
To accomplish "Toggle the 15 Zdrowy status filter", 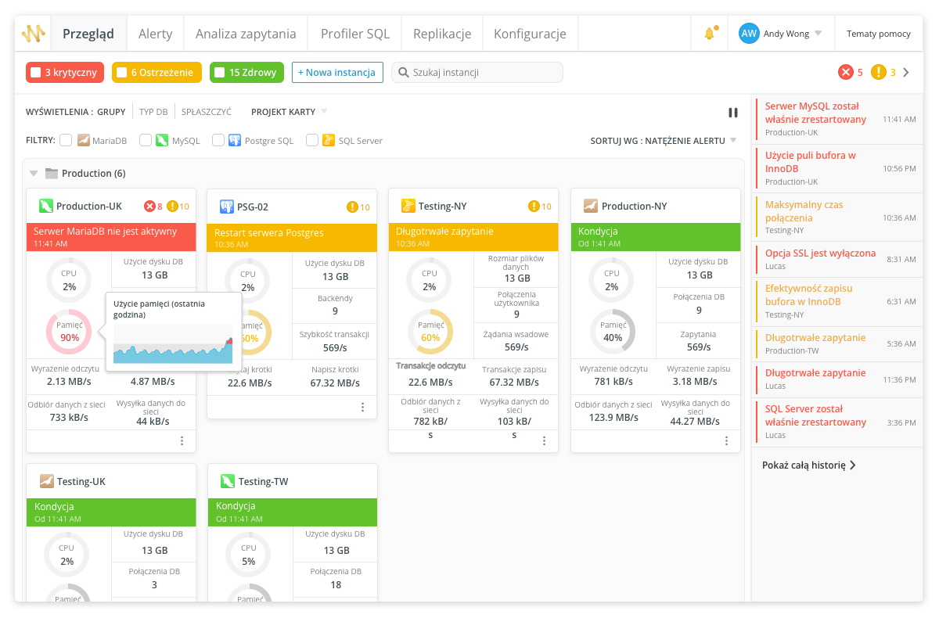I will pyautogui.click(x=246, y=73).
